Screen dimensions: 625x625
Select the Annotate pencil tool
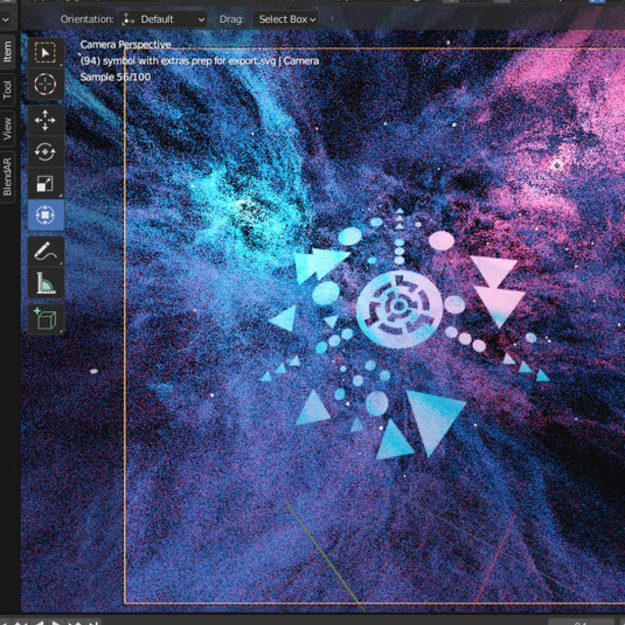coord(45,252)
